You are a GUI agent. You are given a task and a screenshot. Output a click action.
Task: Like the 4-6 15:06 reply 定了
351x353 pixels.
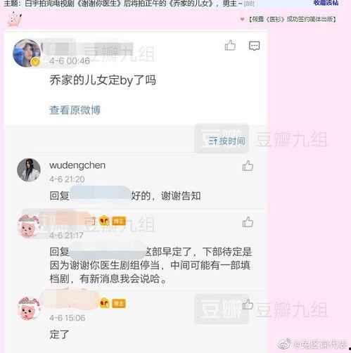(x=248, y=304)
